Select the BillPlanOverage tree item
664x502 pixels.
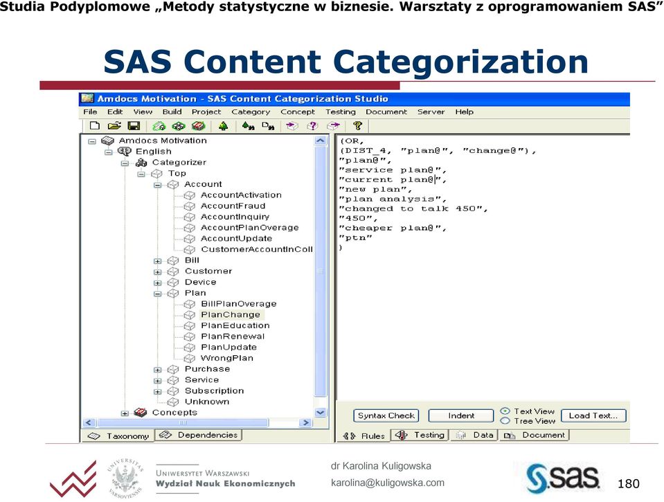(238, 304)
